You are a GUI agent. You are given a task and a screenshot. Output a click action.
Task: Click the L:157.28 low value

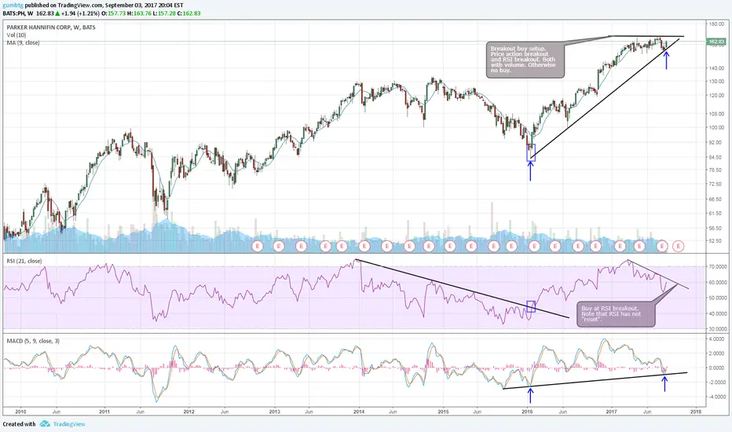pos(164,13)
